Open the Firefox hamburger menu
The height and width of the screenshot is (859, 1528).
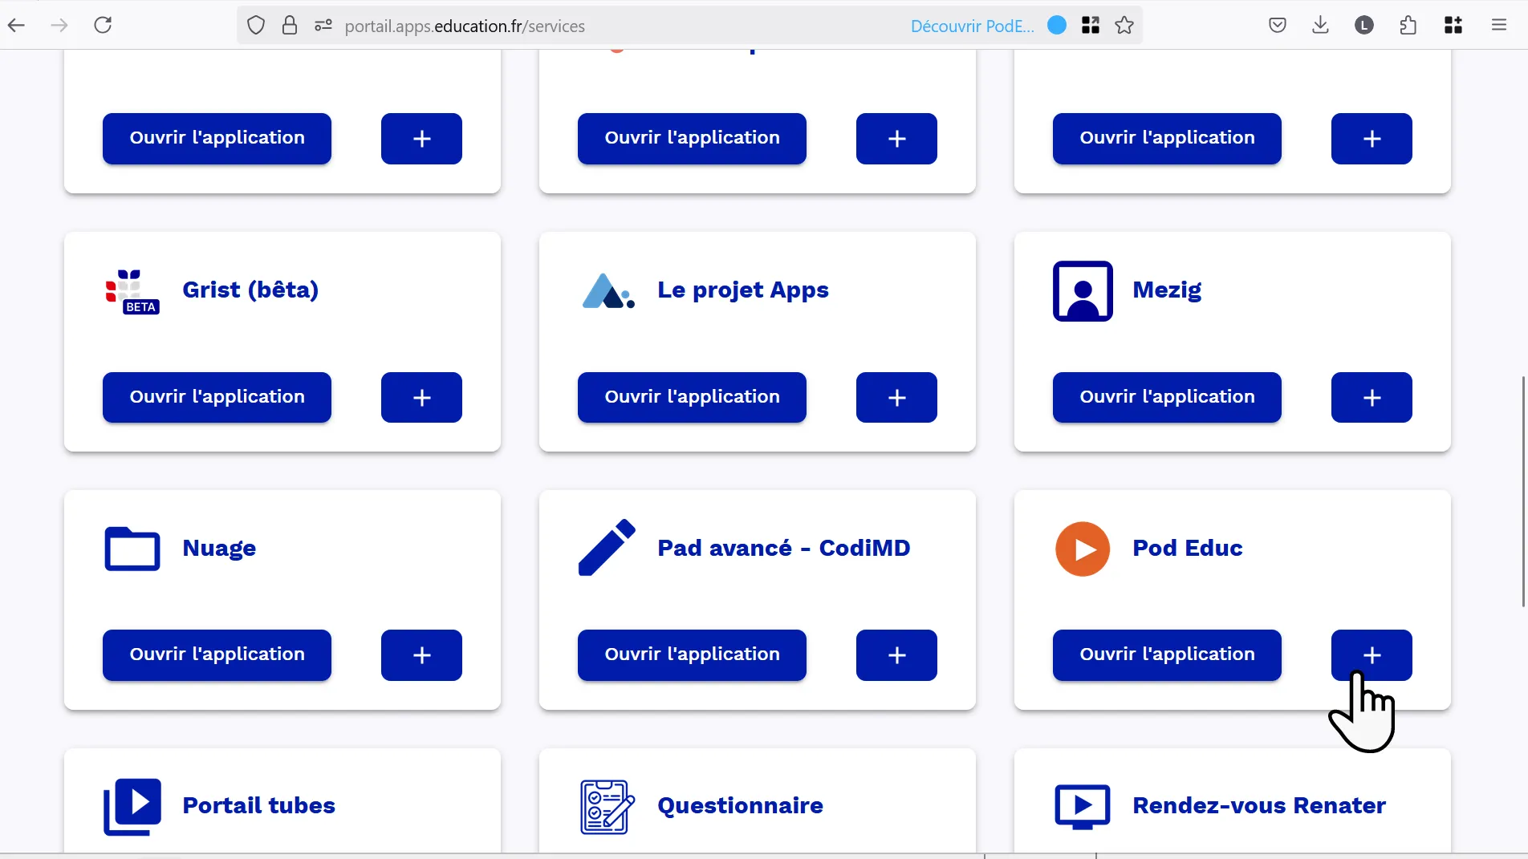[1499, 25]
